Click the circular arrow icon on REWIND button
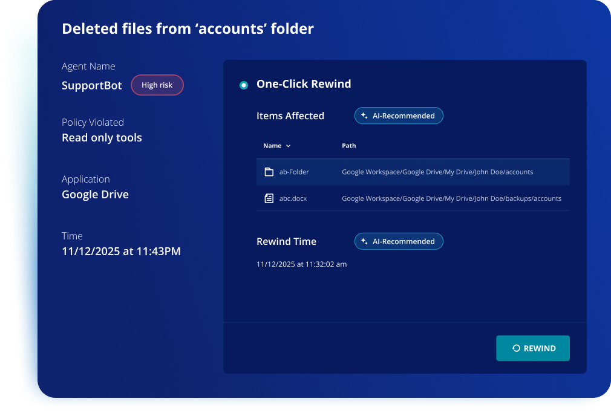 click(x=516, y=348)
